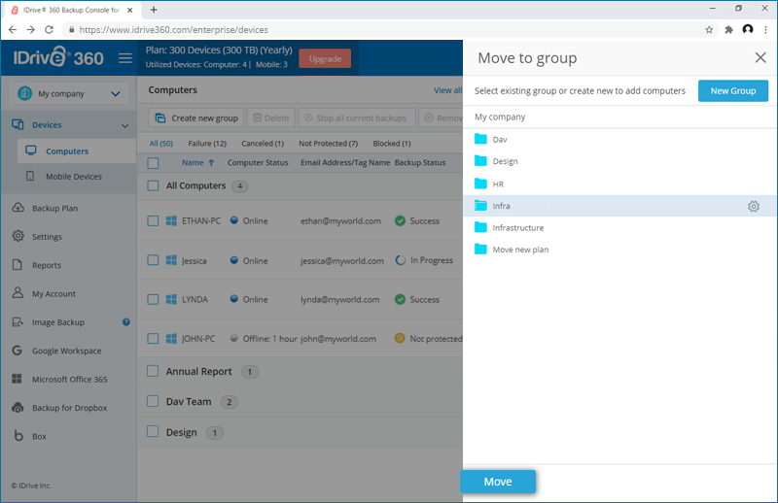Image resolution: width=778 pixels, height=503 pixels.
Task: Click the Image Backup help badge
Action: 126,322
